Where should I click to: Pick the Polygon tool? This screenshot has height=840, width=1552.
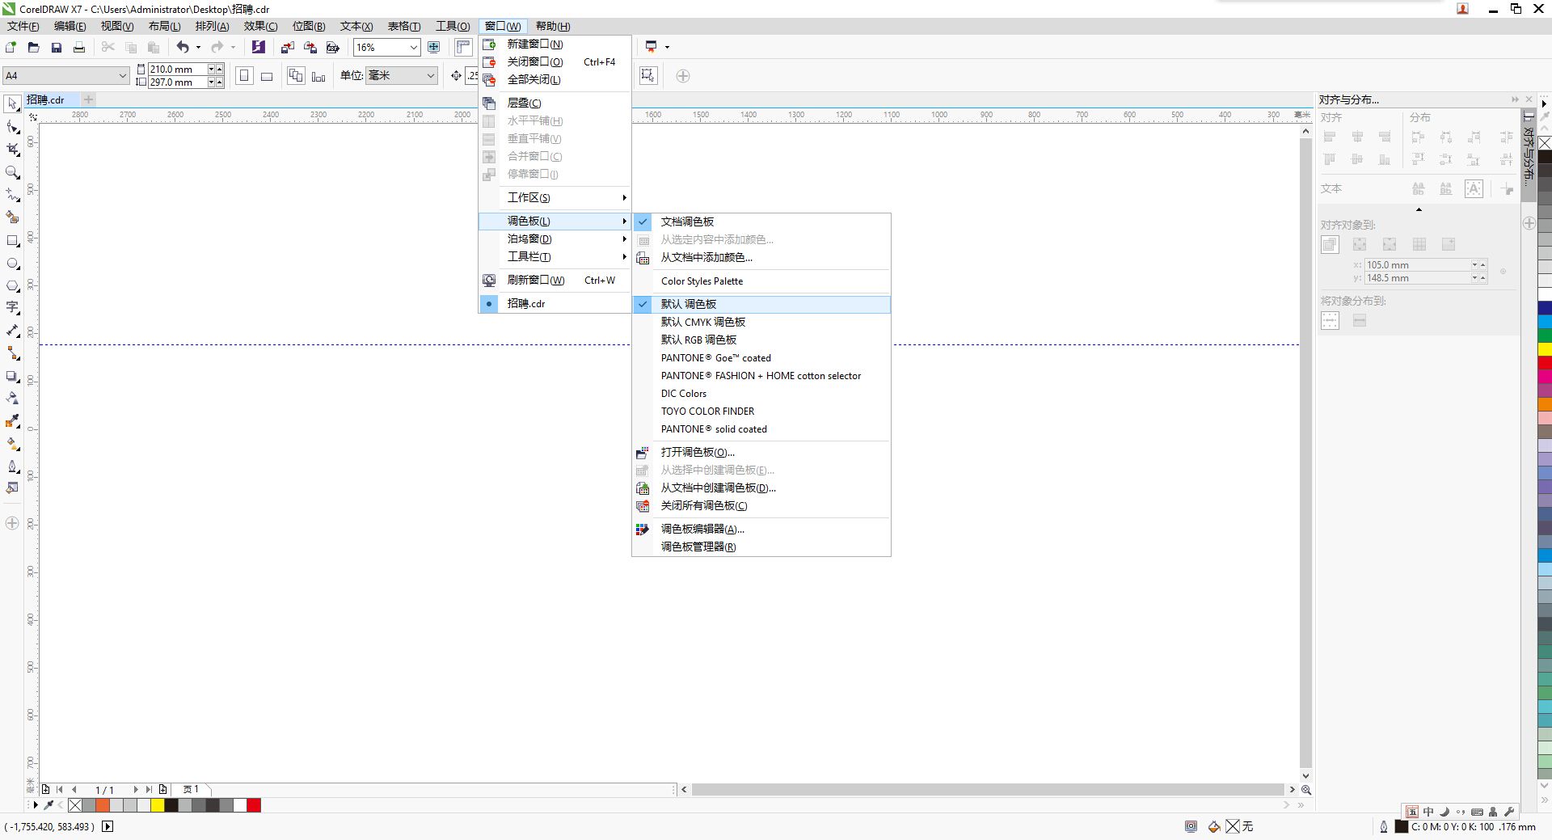(12, 286)
